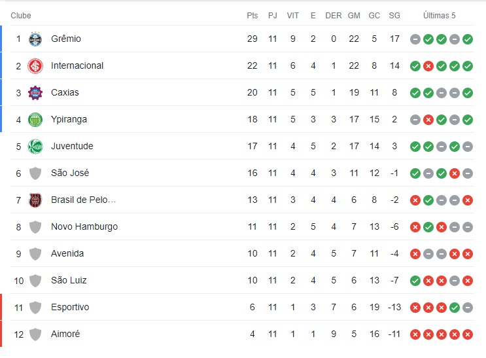Click Esportivo's green win icon in Últimas 5
This screenshot has width=486, height=358.
pos(455,308)
